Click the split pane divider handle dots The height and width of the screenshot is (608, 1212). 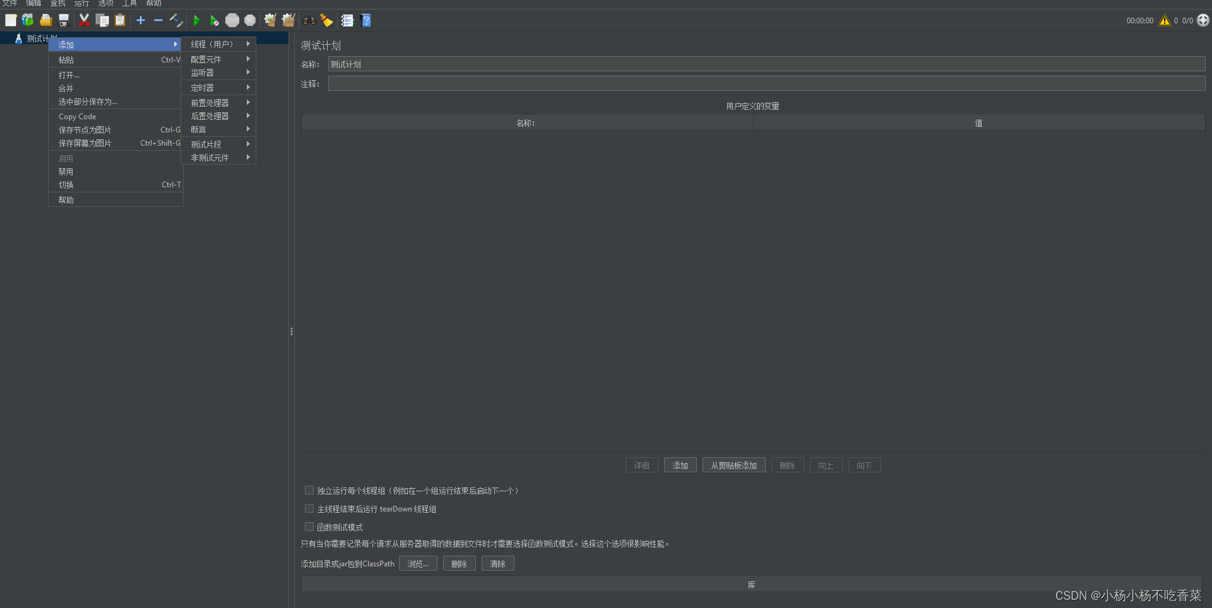point(291,331)
